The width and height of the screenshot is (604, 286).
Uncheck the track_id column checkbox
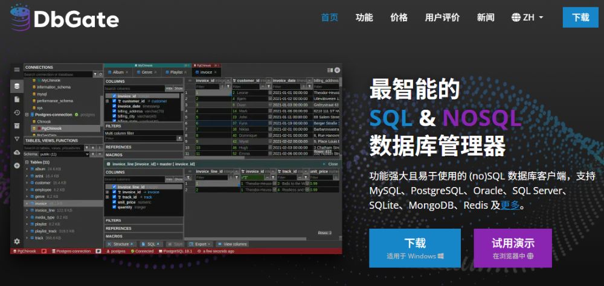(x=114, y=197)
